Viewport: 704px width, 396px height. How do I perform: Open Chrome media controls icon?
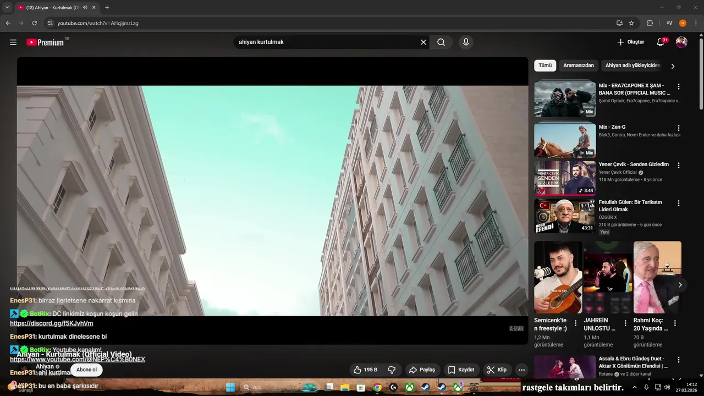[x=669, y=23]
